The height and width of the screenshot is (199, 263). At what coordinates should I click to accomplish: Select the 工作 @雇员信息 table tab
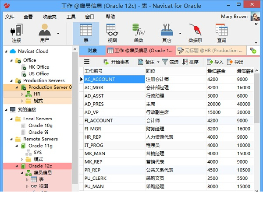click(141, 50)
